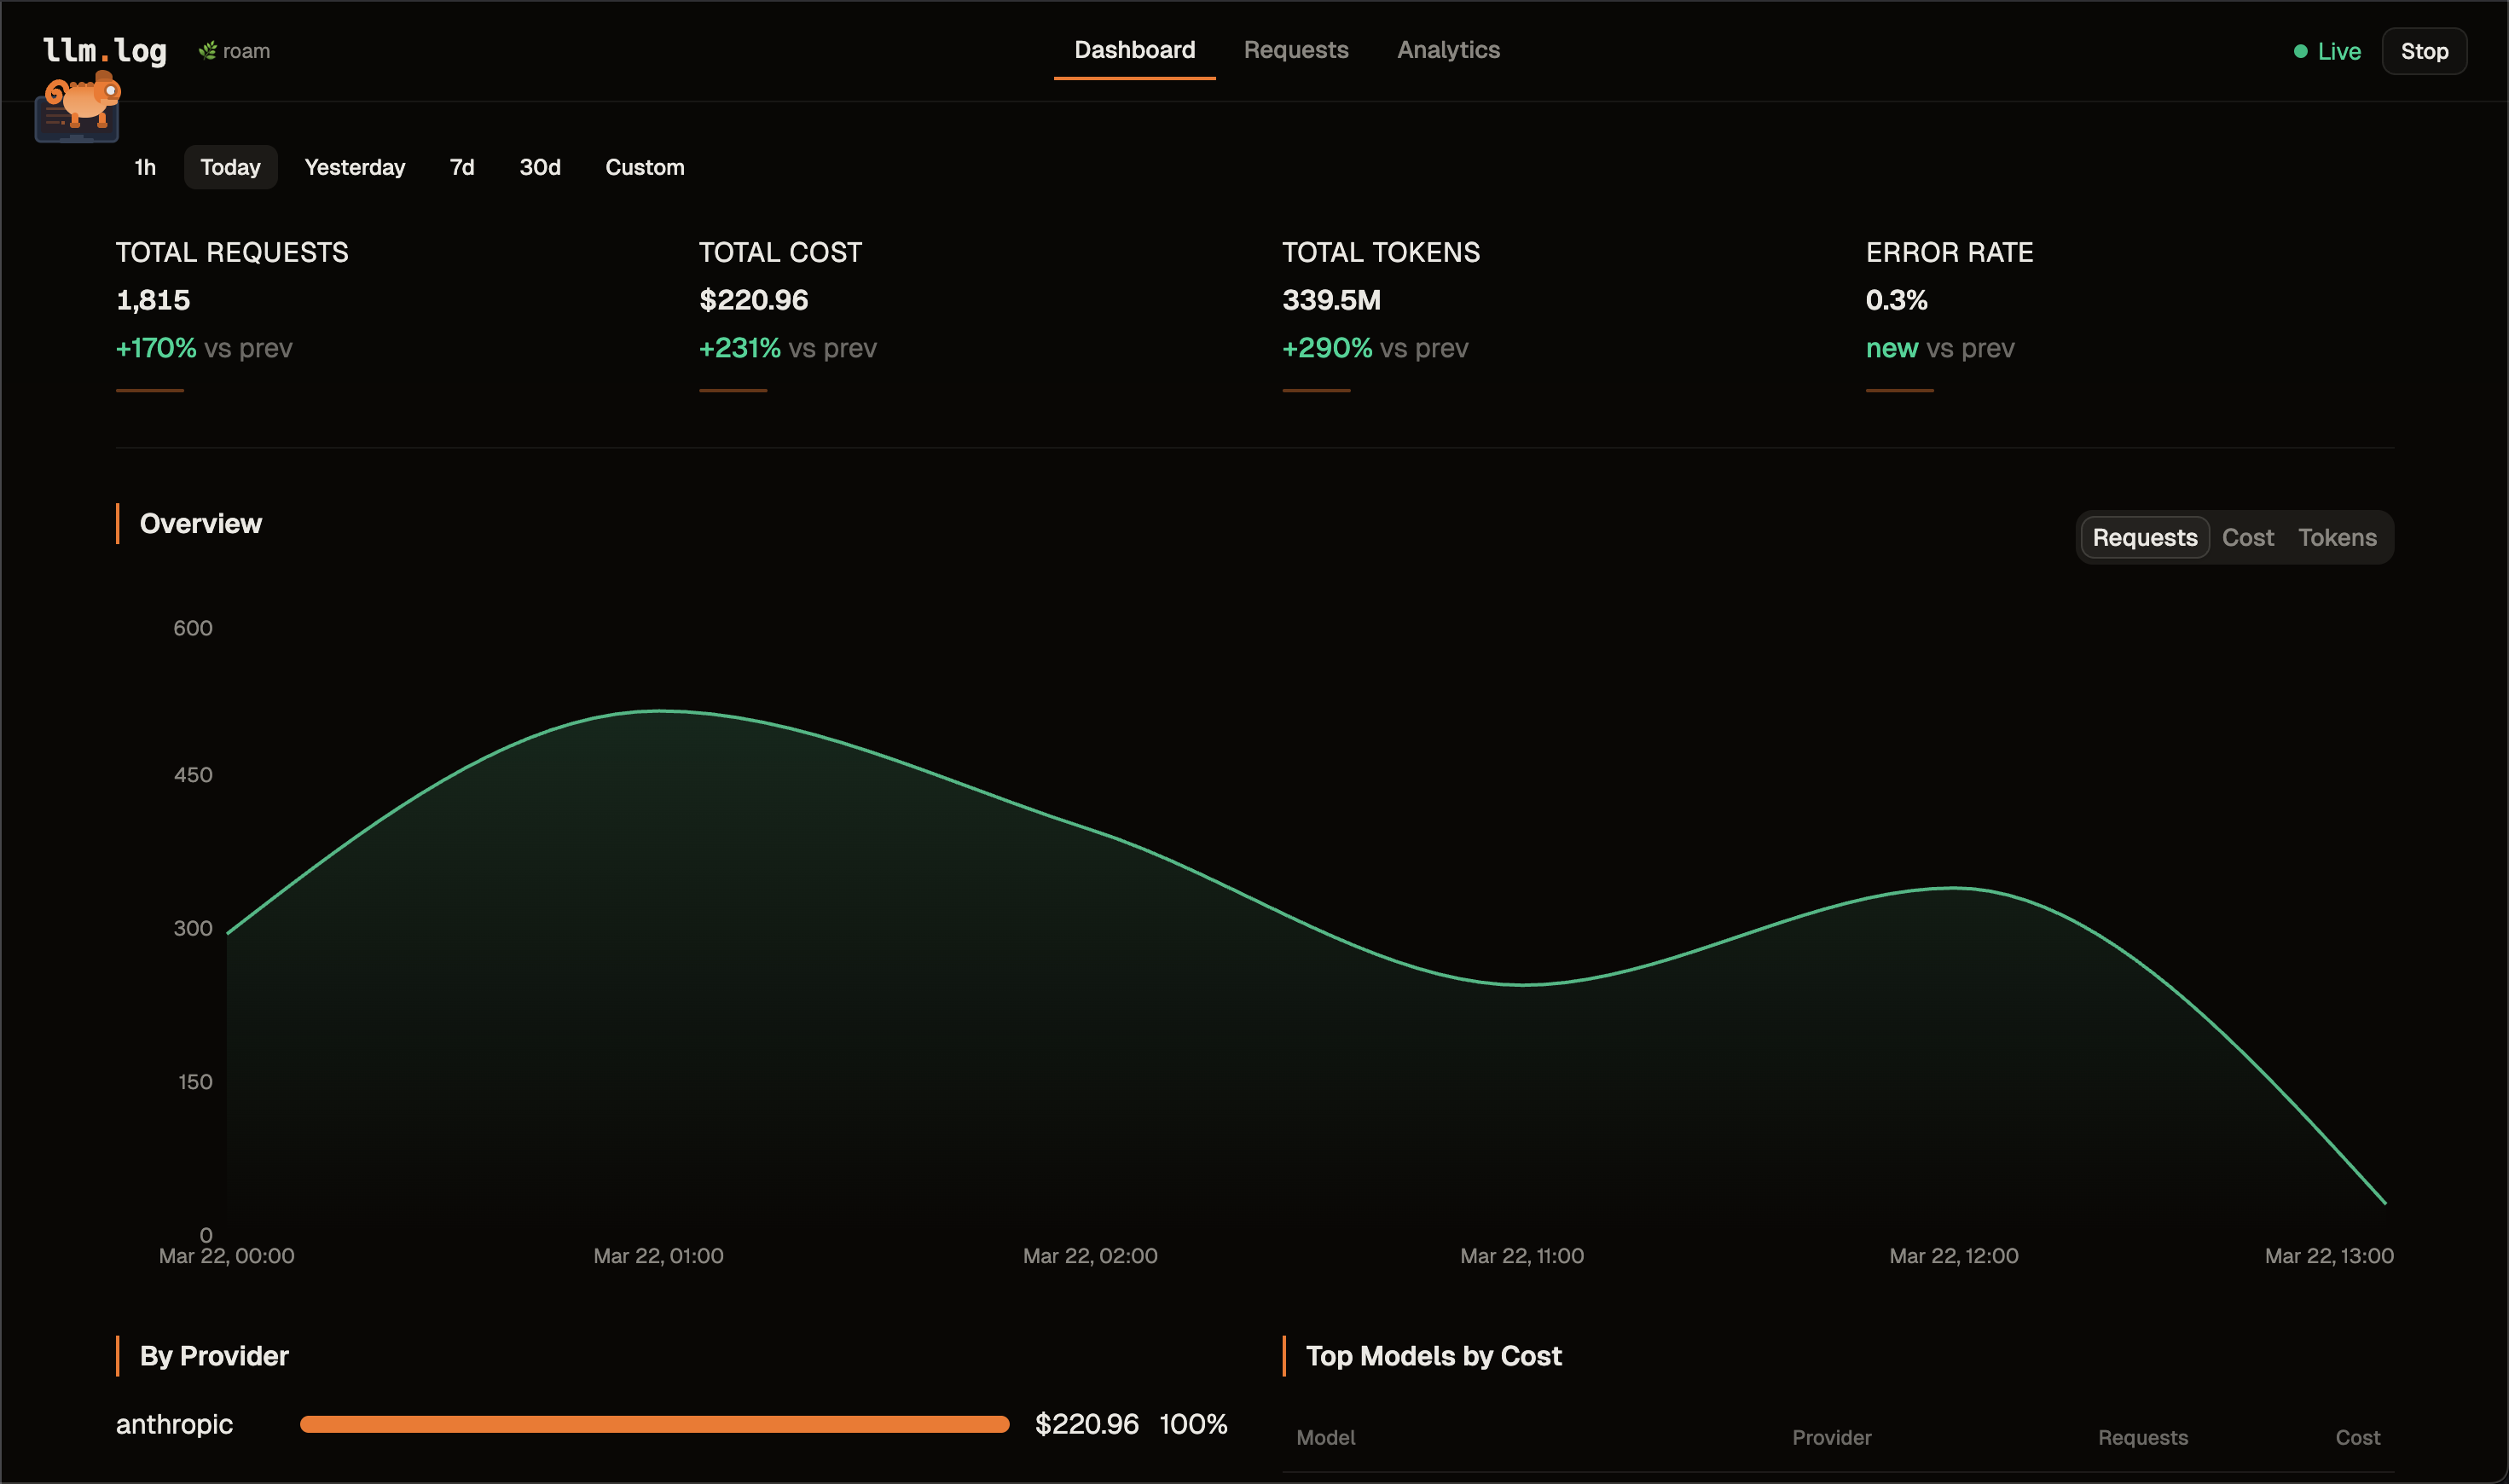2509x1484 pixels.
Task: Open the Analytics tab
Action: (1448, 50)
